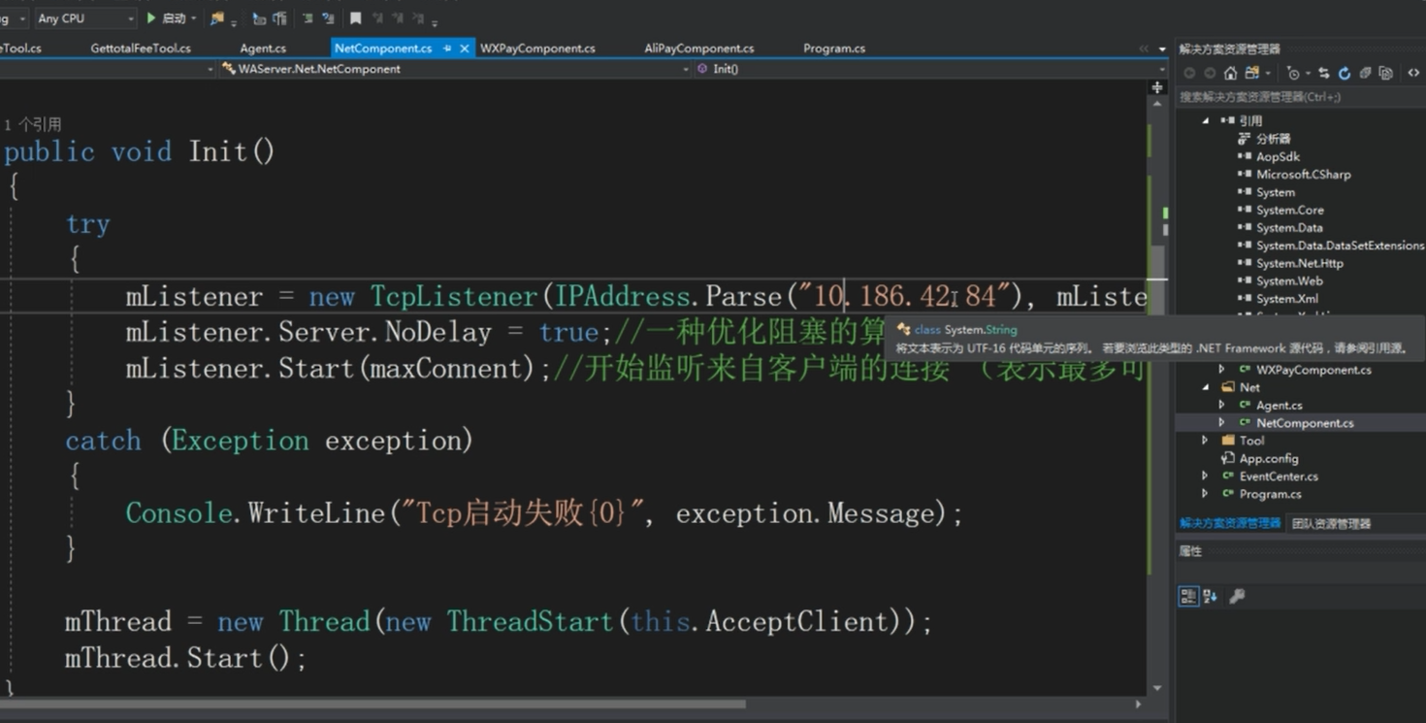The width and height of the screenshot is (1426, 723).
Task: Click the pending changes filter icon
Action: coord(1293,73)
